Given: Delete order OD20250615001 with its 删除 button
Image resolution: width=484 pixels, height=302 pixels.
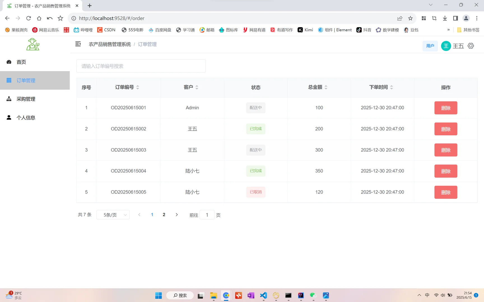Looking at the screenshot, I should click(446, 108).
